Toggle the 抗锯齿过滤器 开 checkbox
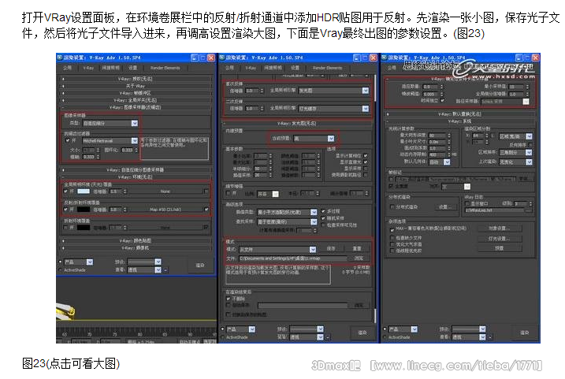565x379 pixels. pyautogui.click(x=67, y=140)
